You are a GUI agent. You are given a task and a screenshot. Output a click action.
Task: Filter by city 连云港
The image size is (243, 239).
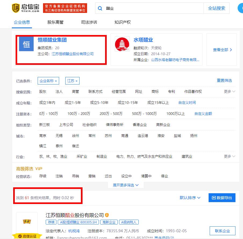143,136
